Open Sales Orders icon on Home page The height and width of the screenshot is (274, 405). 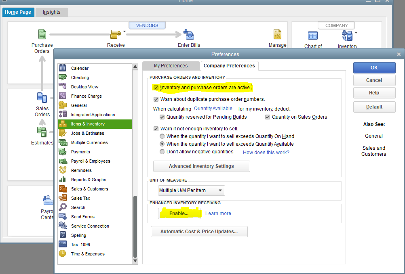(42, 98)
